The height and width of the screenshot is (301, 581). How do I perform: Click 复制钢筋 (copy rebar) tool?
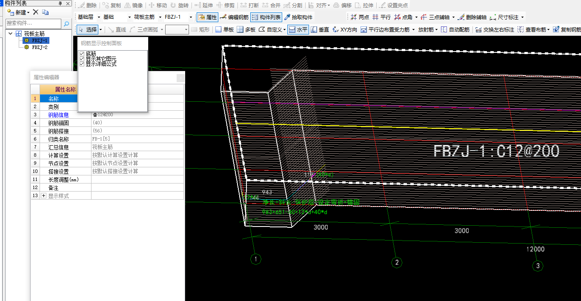[x=567, y=30]
